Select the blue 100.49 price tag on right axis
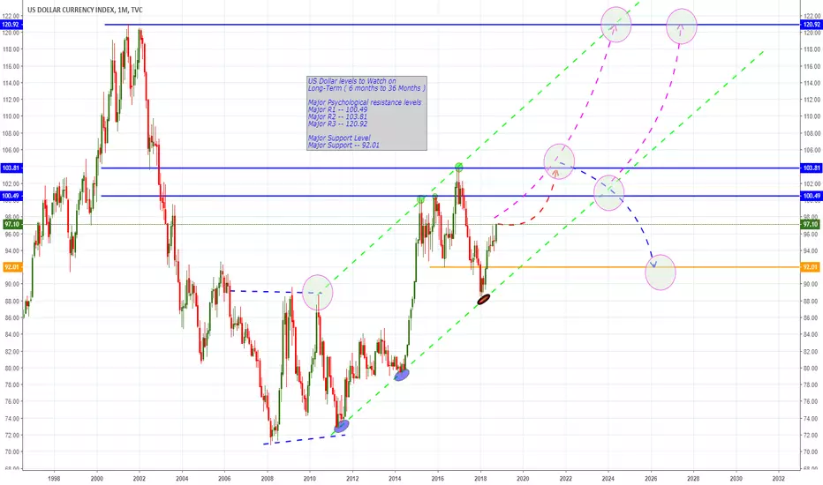The height and width of the screenshot is (485, 823). point(812,196)
